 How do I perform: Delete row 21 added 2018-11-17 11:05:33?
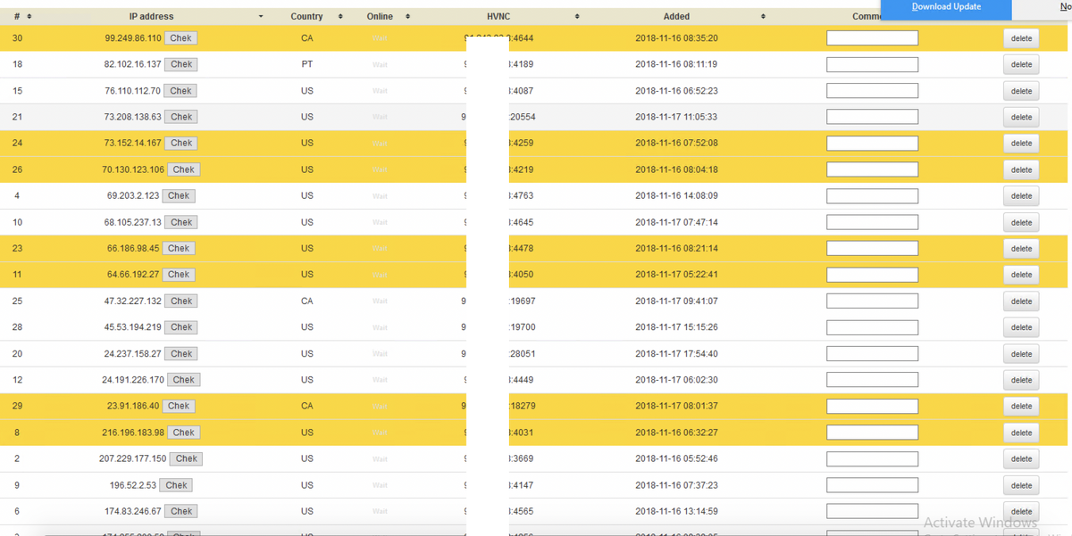(x=1021, y=117)
